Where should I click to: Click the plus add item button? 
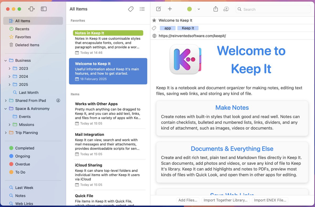click(170, 9)
